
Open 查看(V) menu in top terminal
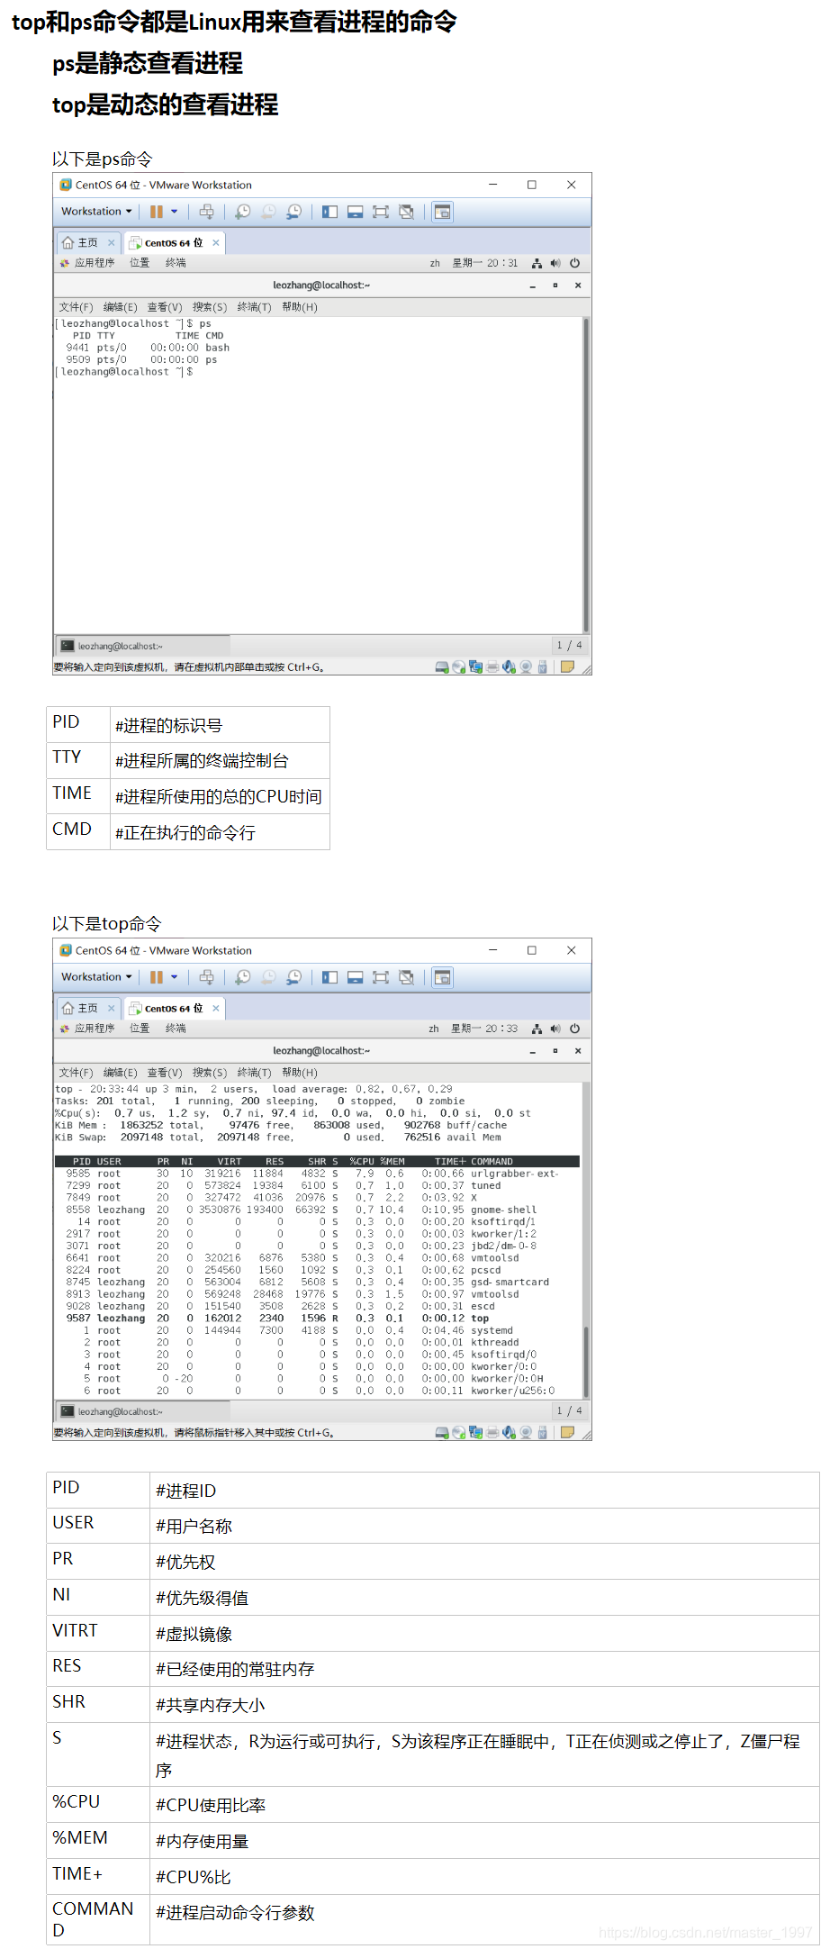click(x=165, y=1073)
